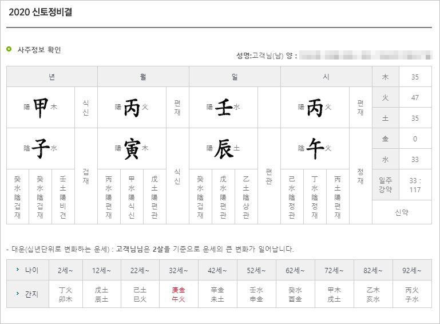Click the 33 : 117 ratio value
The image size is (440, 324).
(415, 185)
